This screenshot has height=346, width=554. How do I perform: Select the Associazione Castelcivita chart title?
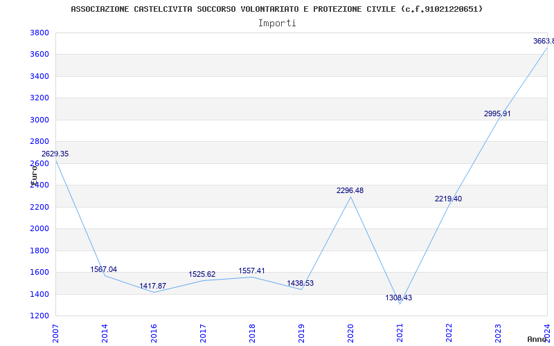(277, 9)
